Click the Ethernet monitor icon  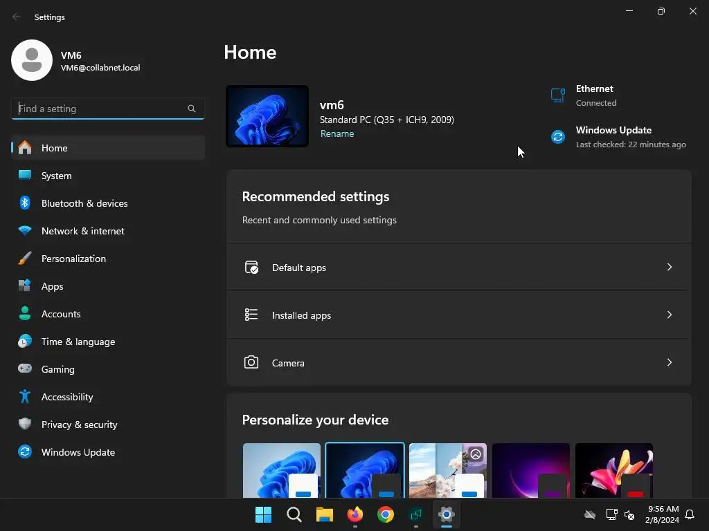click(x=558, y=95)
